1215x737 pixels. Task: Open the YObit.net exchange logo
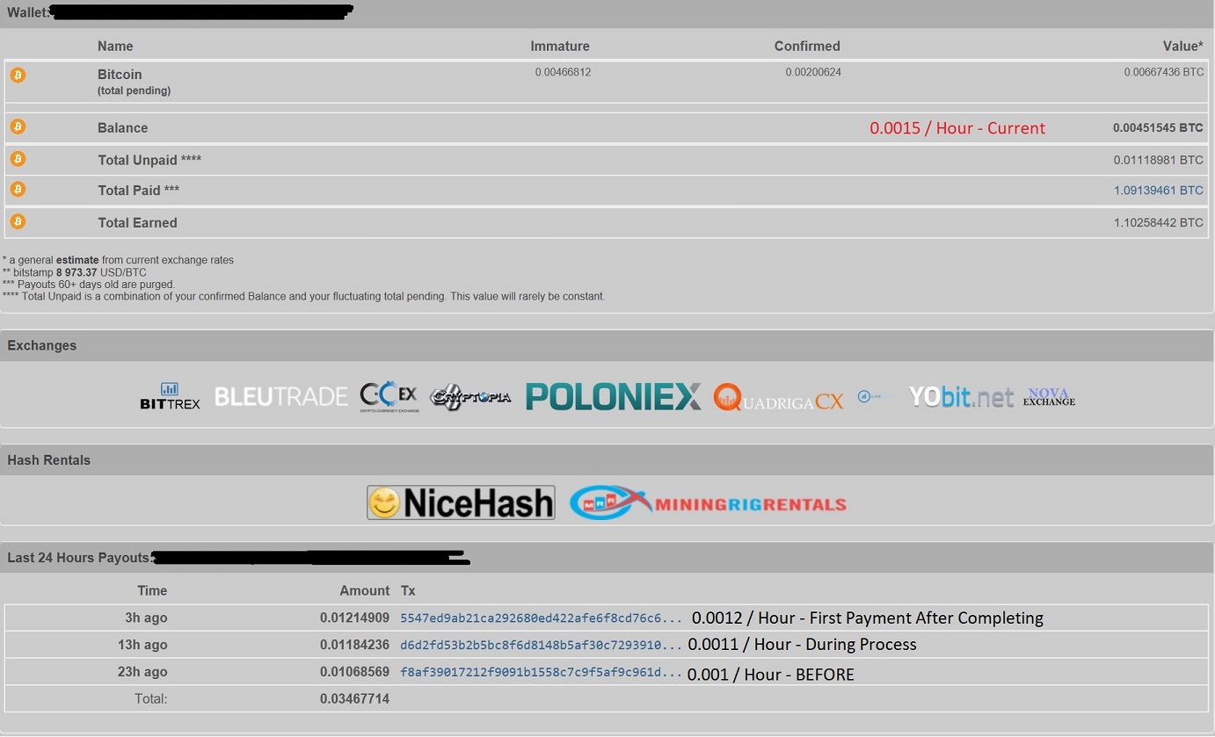(961, 397)
